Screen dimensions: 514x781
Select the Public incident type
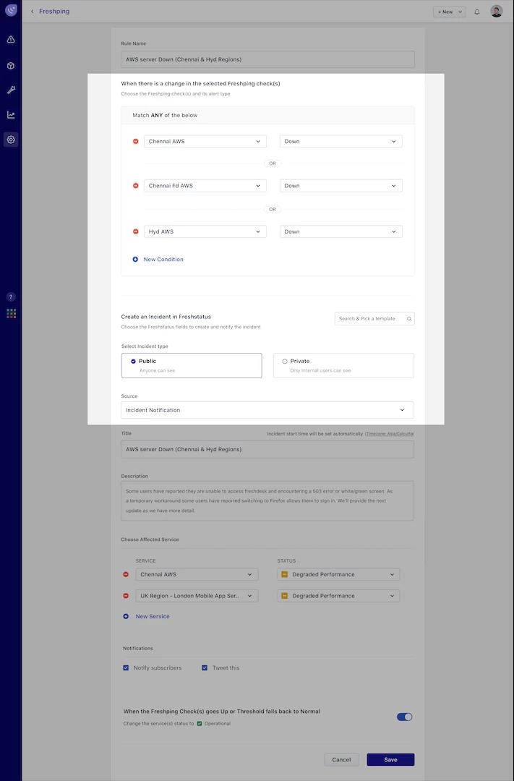192,366
